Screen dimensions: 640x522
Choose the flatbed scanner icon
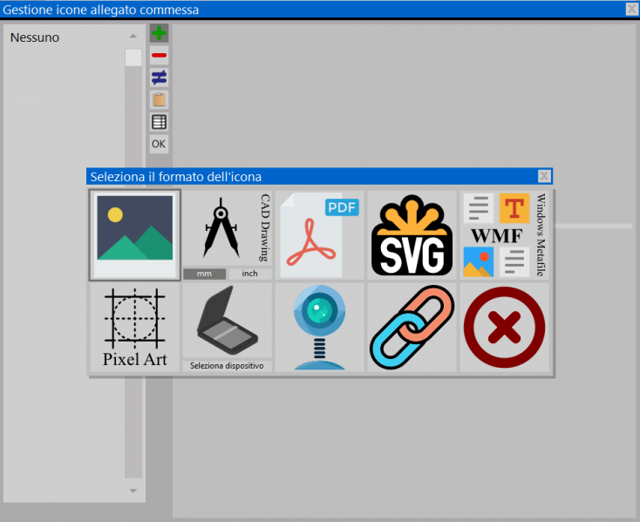227,321
